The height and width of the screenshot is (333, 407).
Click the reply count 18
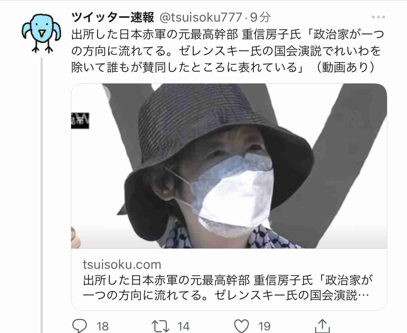[103, 326]
